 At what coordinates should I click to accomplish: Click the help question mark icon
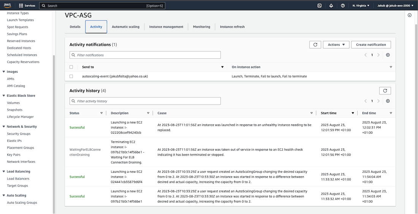(343, 6)
